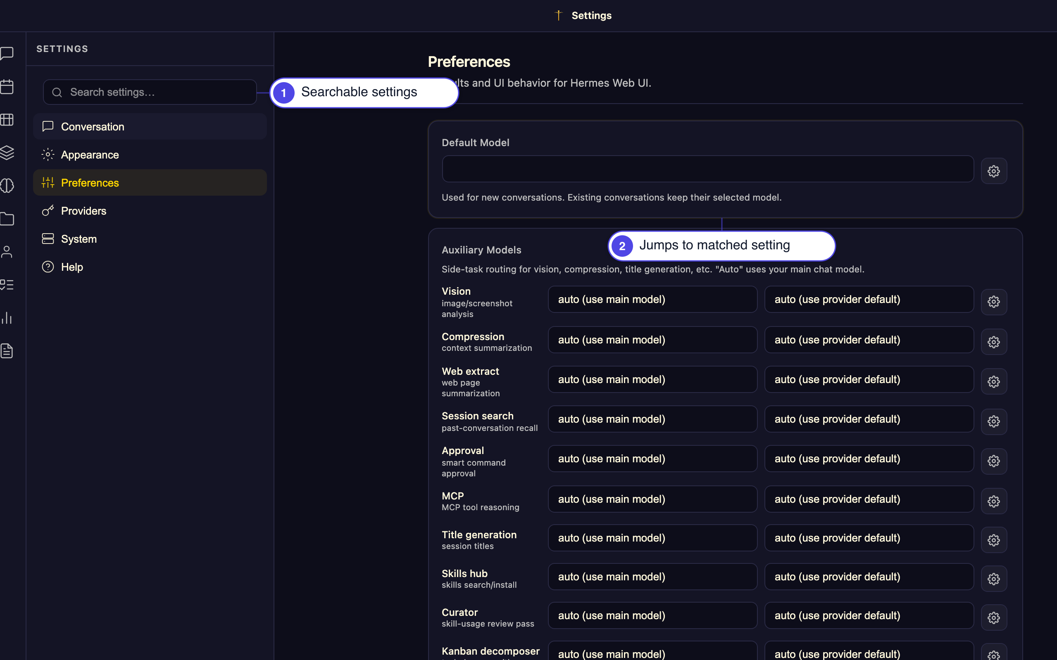The image size is (1057, 660).
Task: Open the Conversation settings section
Action: coord(150,127)
